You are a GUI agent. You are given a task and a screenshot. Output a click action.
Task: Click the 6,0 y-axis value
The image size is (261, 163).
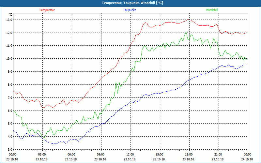click(x=10, y=111)
